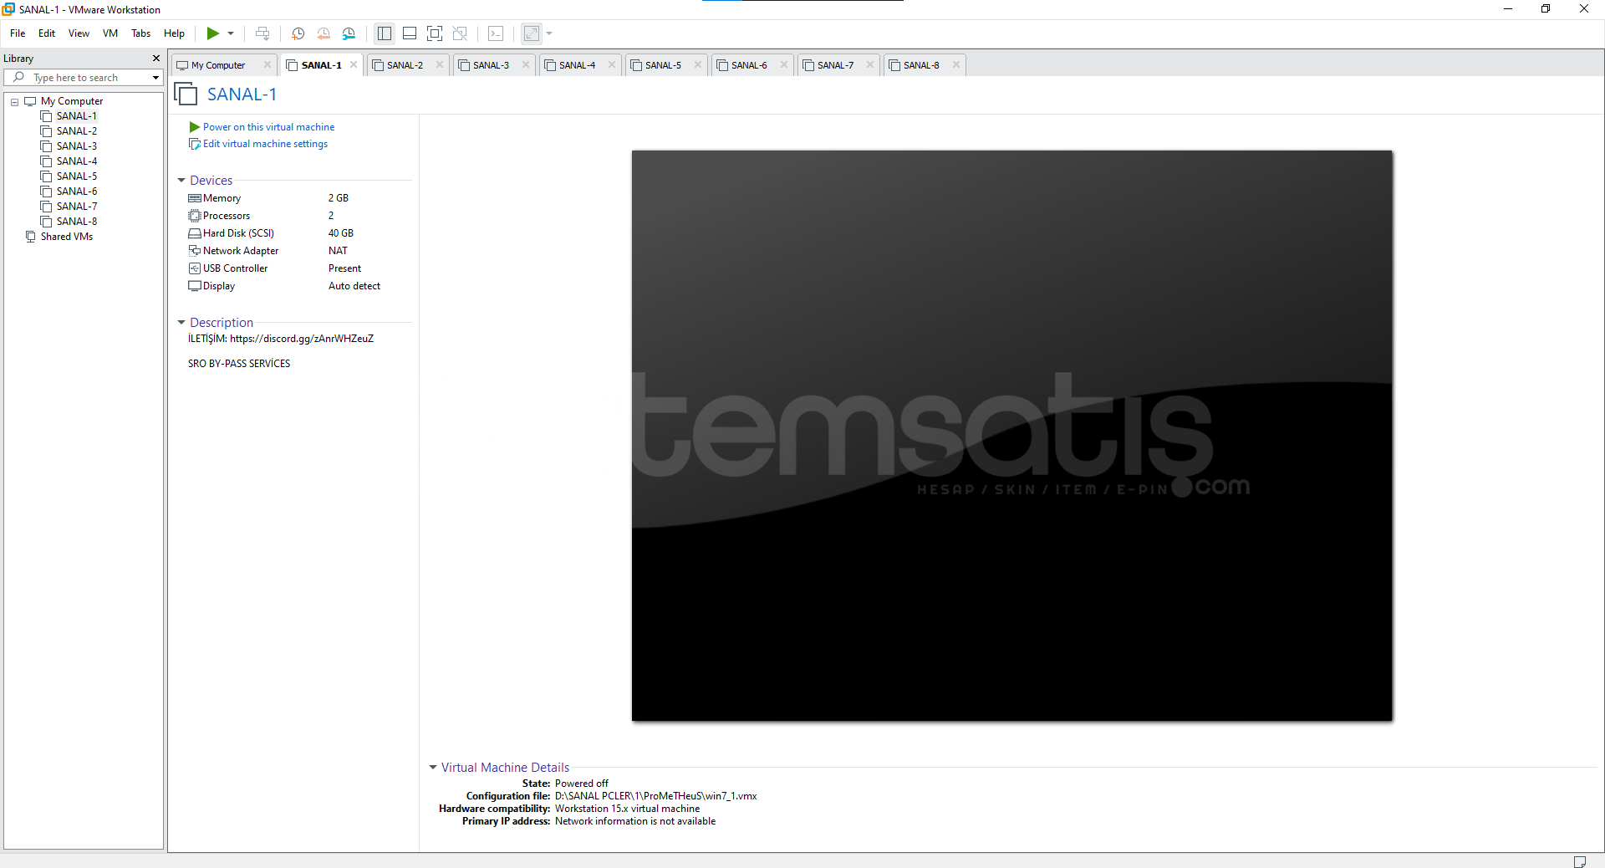This screenshot has width=1605, height=868.
Task: Click the configuration file path text
Action: tap(656, 796)
